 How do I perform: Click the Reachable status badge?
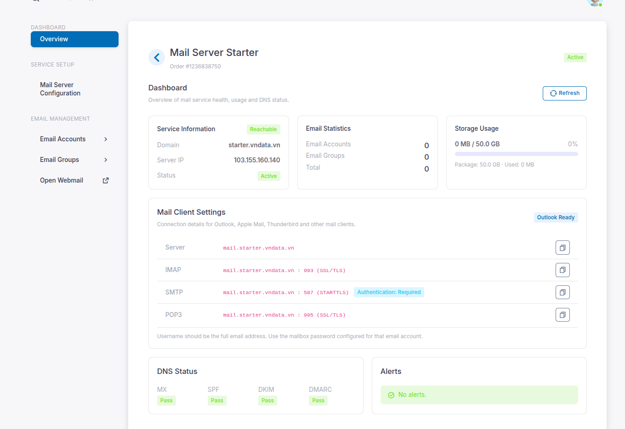pyautogui.click(x=263, y=129)
